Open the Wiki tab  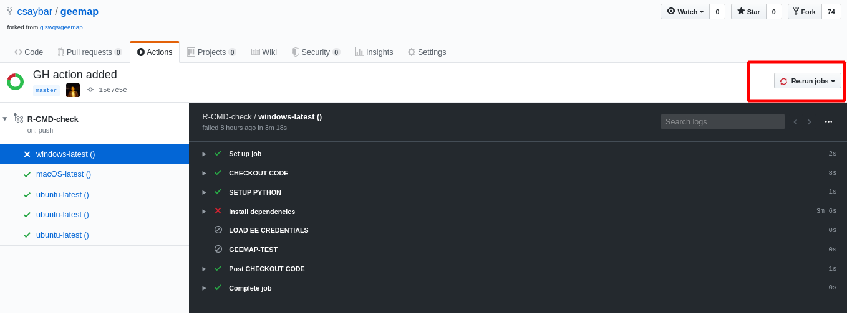[x=264, y=52]
